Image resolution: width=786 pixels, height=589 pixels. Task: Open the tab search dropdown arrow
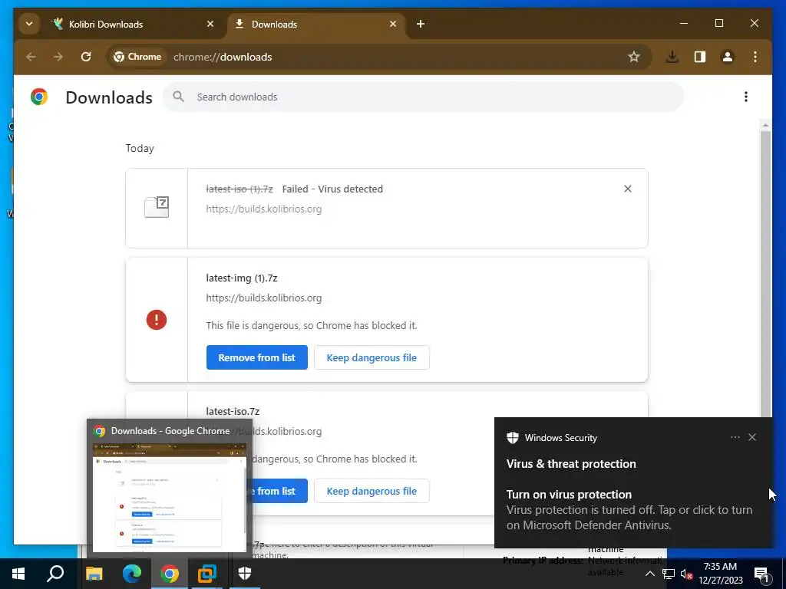coord(29,24)
